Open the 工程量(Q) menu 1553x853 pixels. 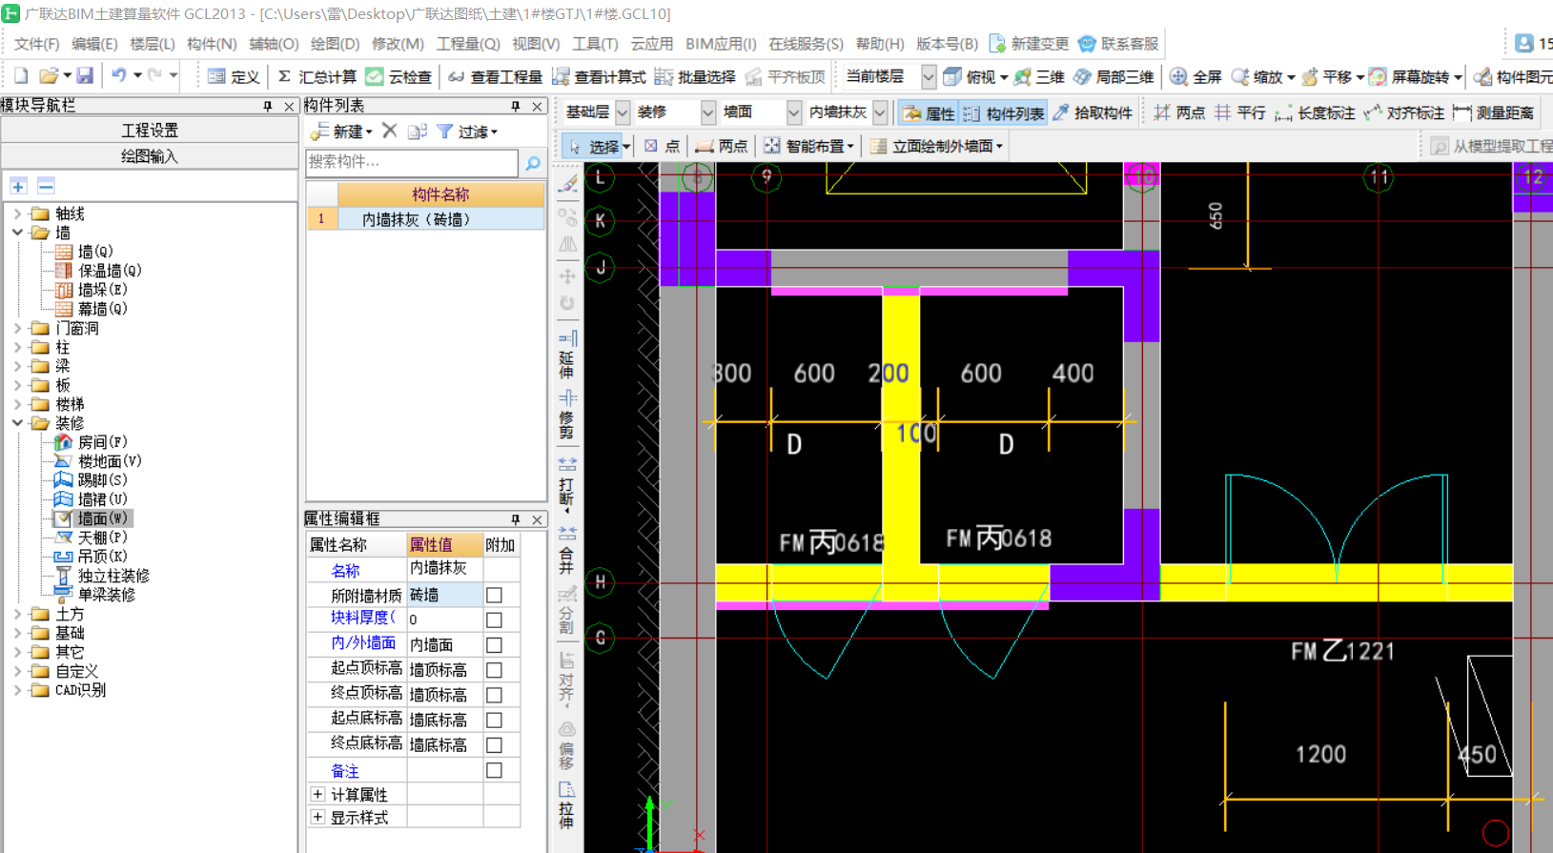pyautogui.click(x=468, y=44)
